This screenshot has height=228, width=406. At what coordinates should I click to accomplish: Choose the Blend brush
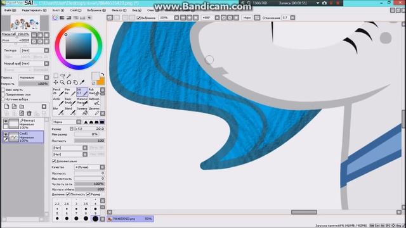(70, 111)
